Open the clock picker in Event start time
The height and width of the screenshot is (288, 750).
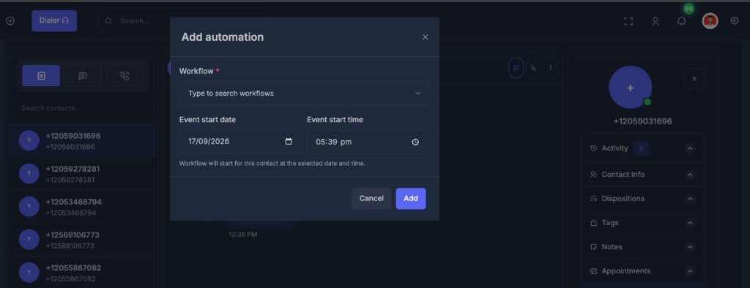[x=415, y=142]
